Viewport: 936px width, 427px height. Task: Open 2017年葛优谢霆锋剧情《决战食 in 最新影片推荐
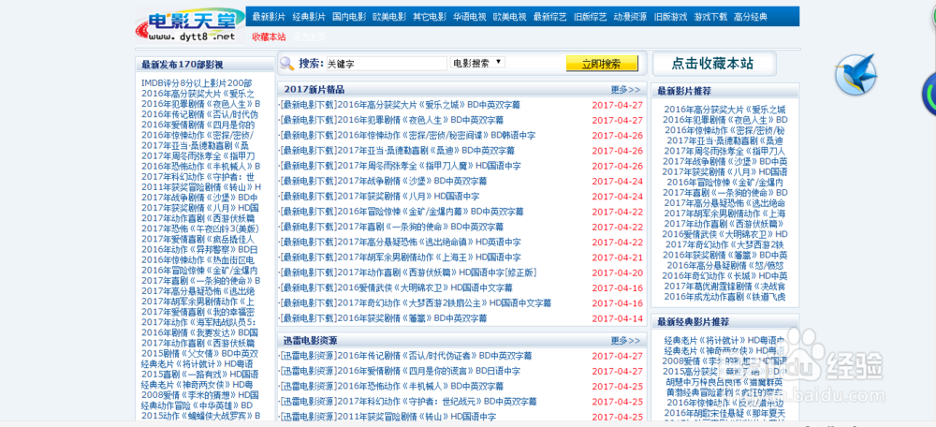click(725, 286)
